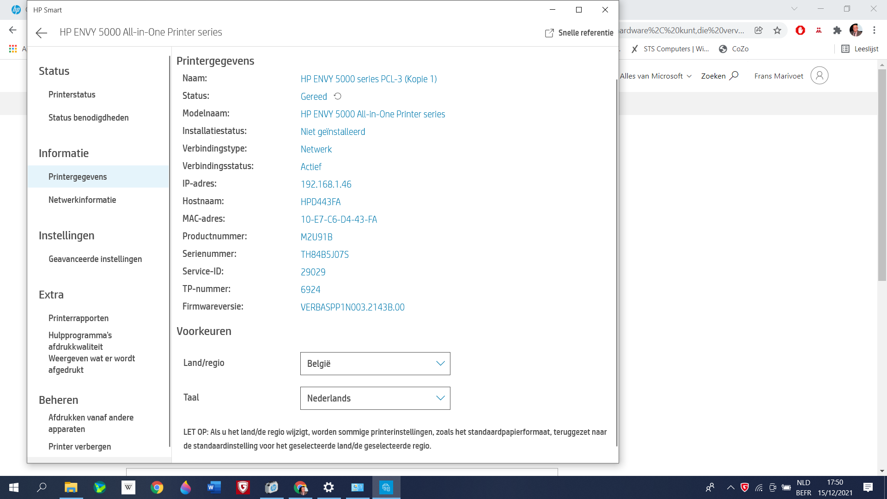
Task: Click browser page scrollbar down arrow
Action: point(882,471)
